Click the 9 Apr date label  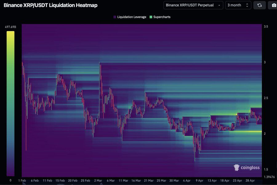pos(199,181)
